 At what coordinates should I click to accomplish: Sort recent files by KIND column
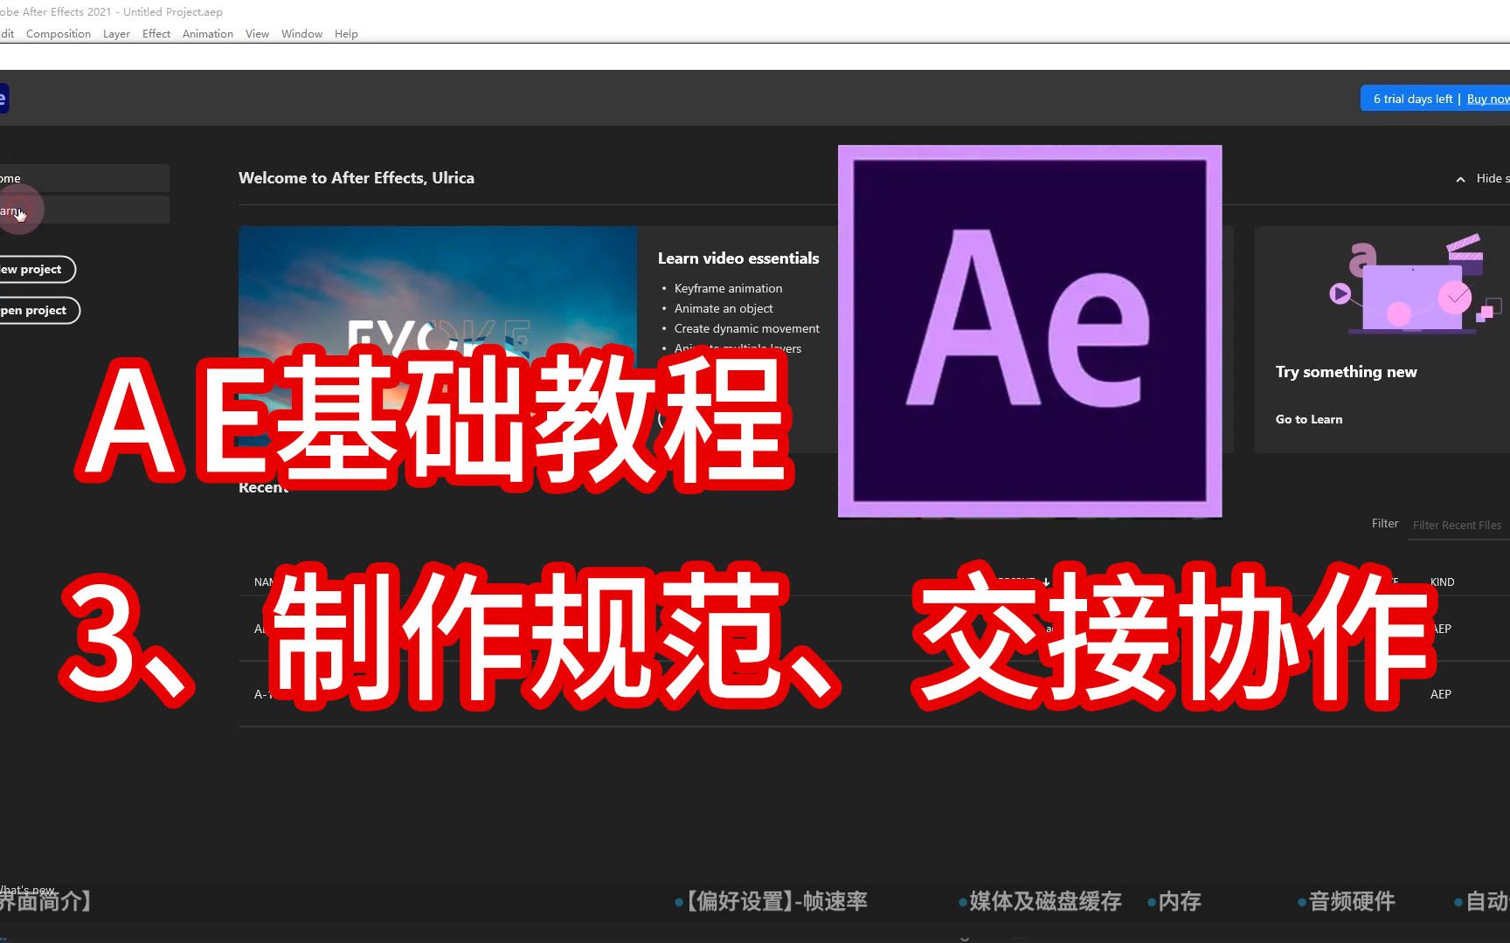[1443, 582]
